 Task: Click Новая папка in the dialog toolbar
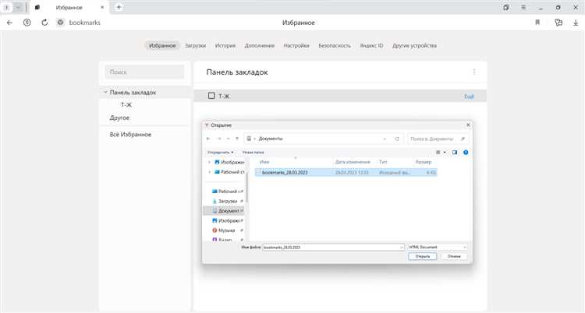pos(253,153)
